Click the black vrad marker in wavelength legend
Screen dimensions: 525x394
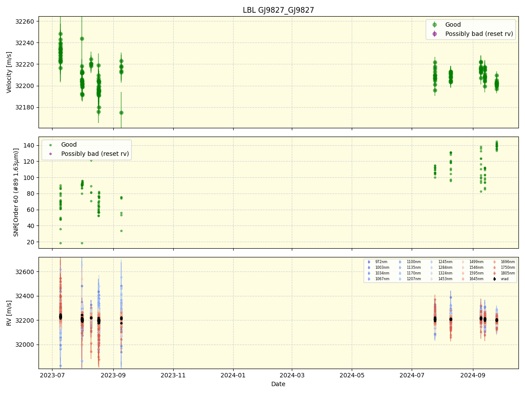click(x=495, y=279)
